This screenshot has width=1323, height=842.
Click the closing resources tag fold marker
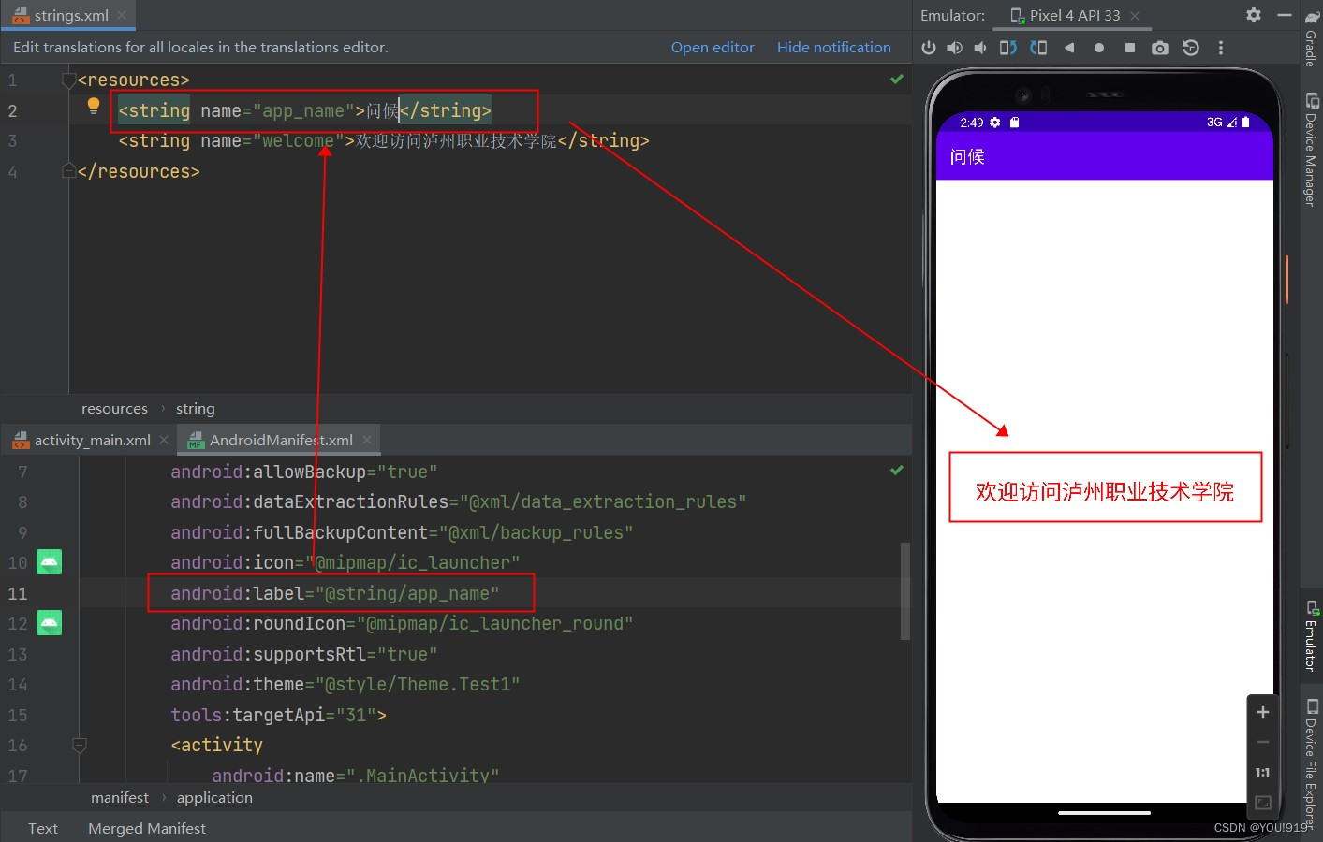[x=68, y=170]
